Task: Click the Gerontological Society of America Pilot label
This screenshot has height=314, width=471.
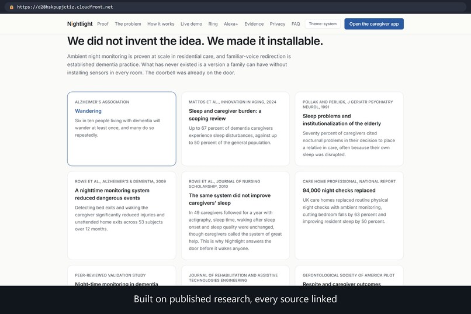Action: [349, 275]
